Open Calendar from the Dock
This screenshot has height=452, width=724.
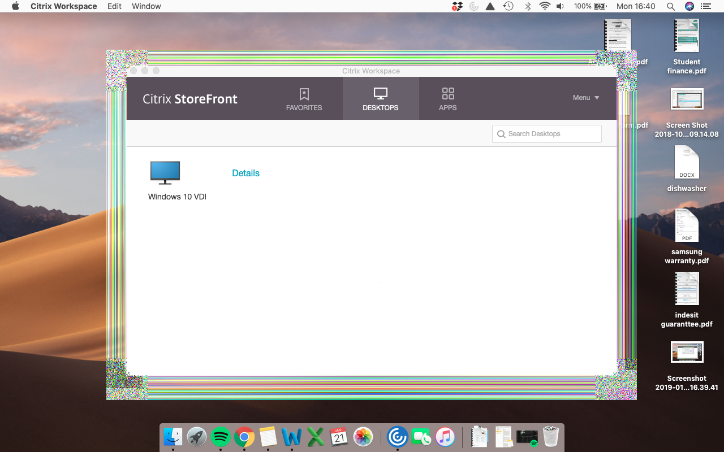click(x=339, y=437)
